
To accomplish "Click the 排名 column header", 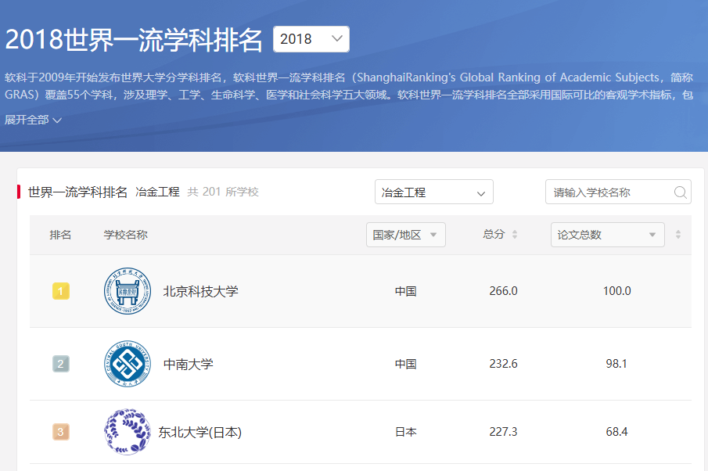I will click(x=60, y=235).
